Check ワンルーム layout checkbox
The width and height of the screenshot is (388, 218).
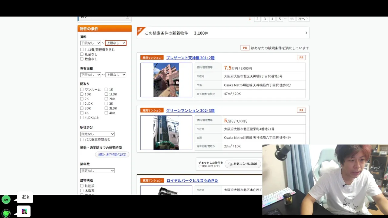point(82,89)
